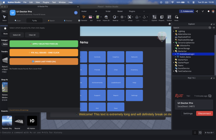Open the Model ribbon tab
The width and height of the screenshot is (216, 140).
(x=120, y=11)
